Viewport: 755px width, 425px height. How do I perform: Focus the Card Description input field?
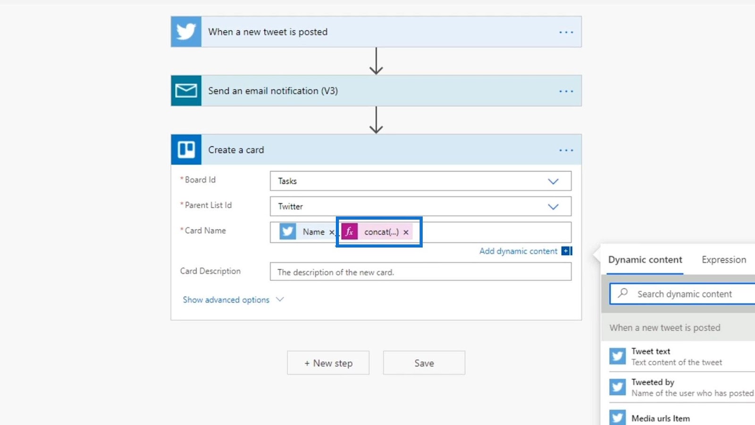pos(420,272)
